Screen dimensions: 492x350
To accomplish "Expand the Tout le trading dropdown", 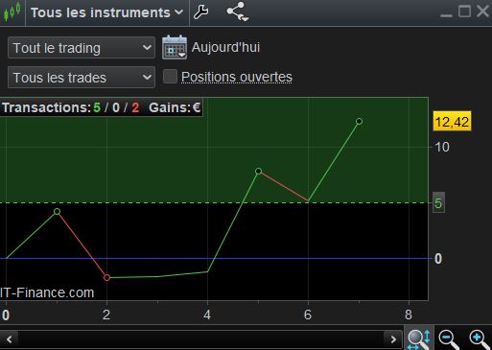I will [x=82, y=48].
